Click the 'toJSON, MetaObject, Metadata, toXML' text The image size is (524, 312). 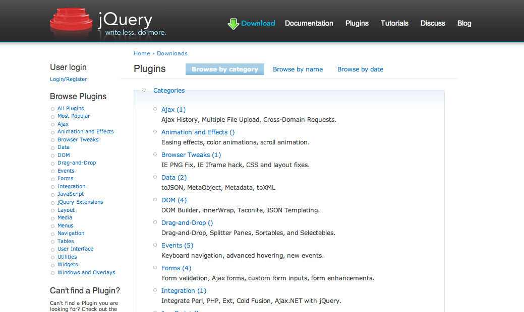(x=218, y=188)
